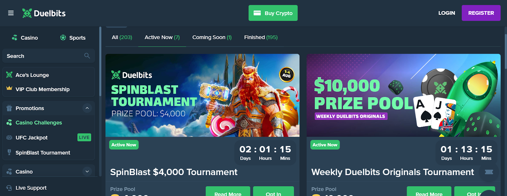507x196 pixels.
Task: Click the purple REGISTER button
Action: pyautogui.click(x=481, y=13)
